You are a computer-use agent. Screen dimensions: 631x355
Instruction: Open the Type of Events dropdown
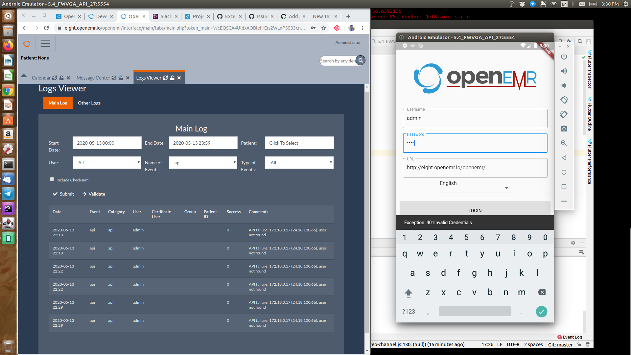pyautogui.click(x=299, y=162)
